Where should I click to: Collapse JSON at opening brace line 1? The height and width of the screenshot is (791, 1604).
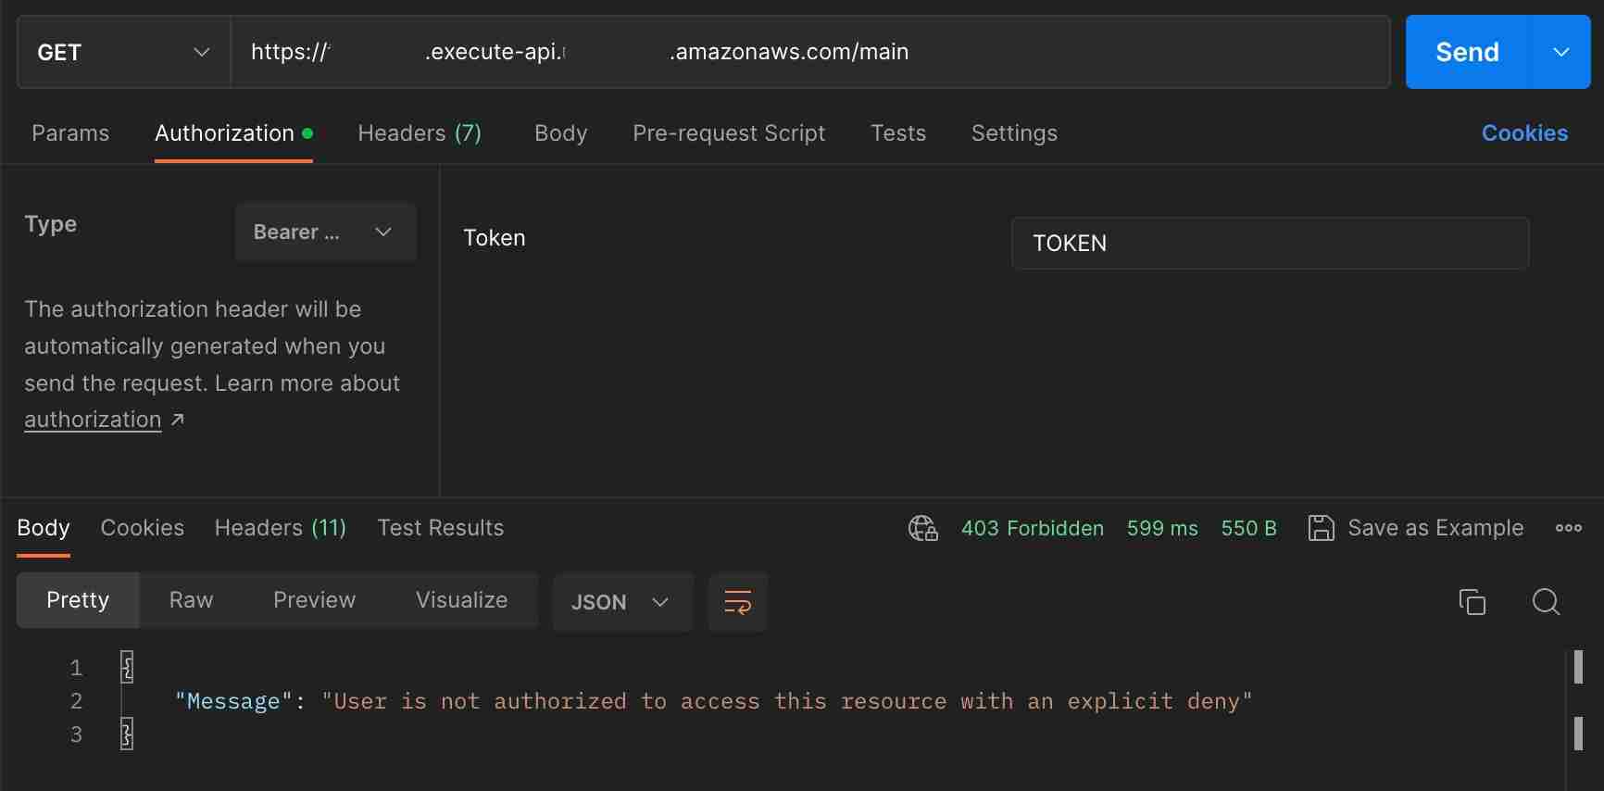[127, 667]
